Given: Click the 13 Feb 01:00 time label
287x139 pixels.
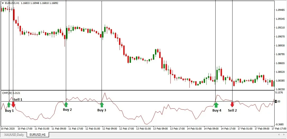Looking at the screenshot, I should [x=144, y=129].
